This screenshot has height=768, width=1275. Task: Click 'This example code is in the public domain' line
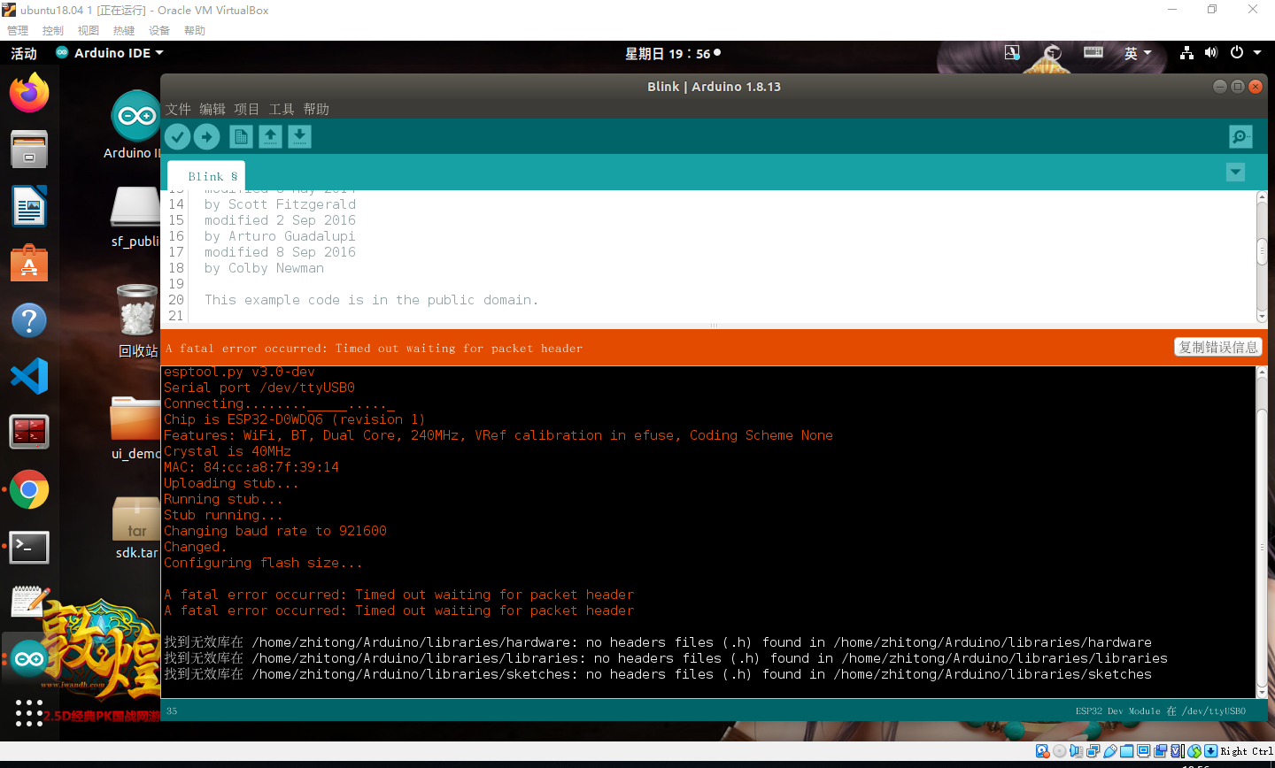pos(371,300)
